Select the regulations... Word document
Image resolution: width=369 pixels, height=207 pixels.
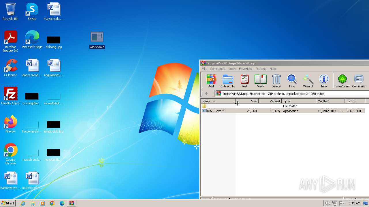54,68
